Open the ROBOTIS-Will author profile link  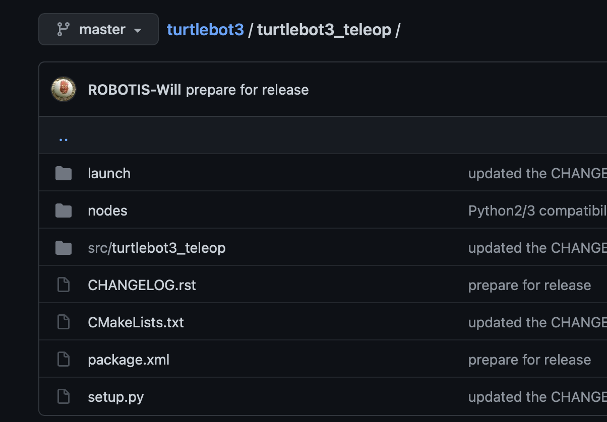tap(135, 90)
